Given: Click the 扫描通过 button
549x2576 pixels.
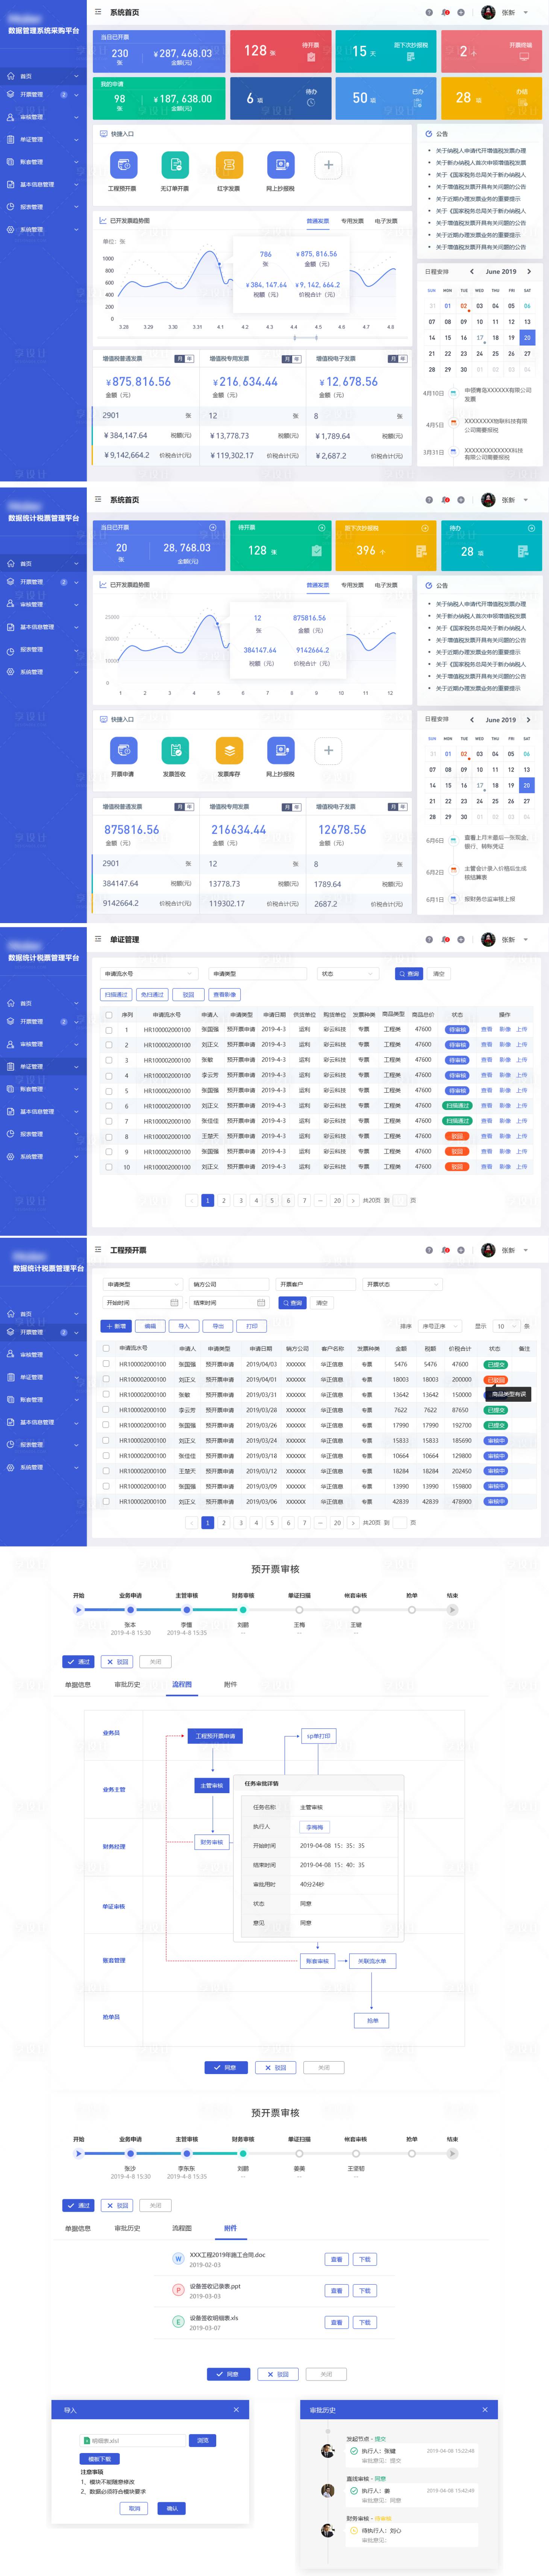Looking at the screenshot, I should (x=116, y=994).
